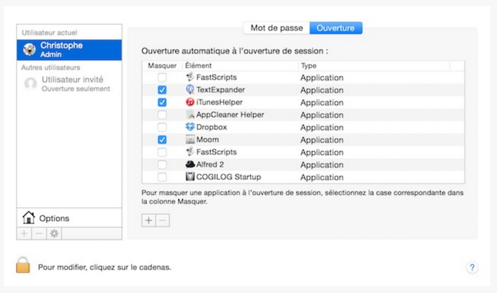This screenshot has width=497, height=293.
Task: Click the Alfred 2 hat icon
Action: pos(190,164)
